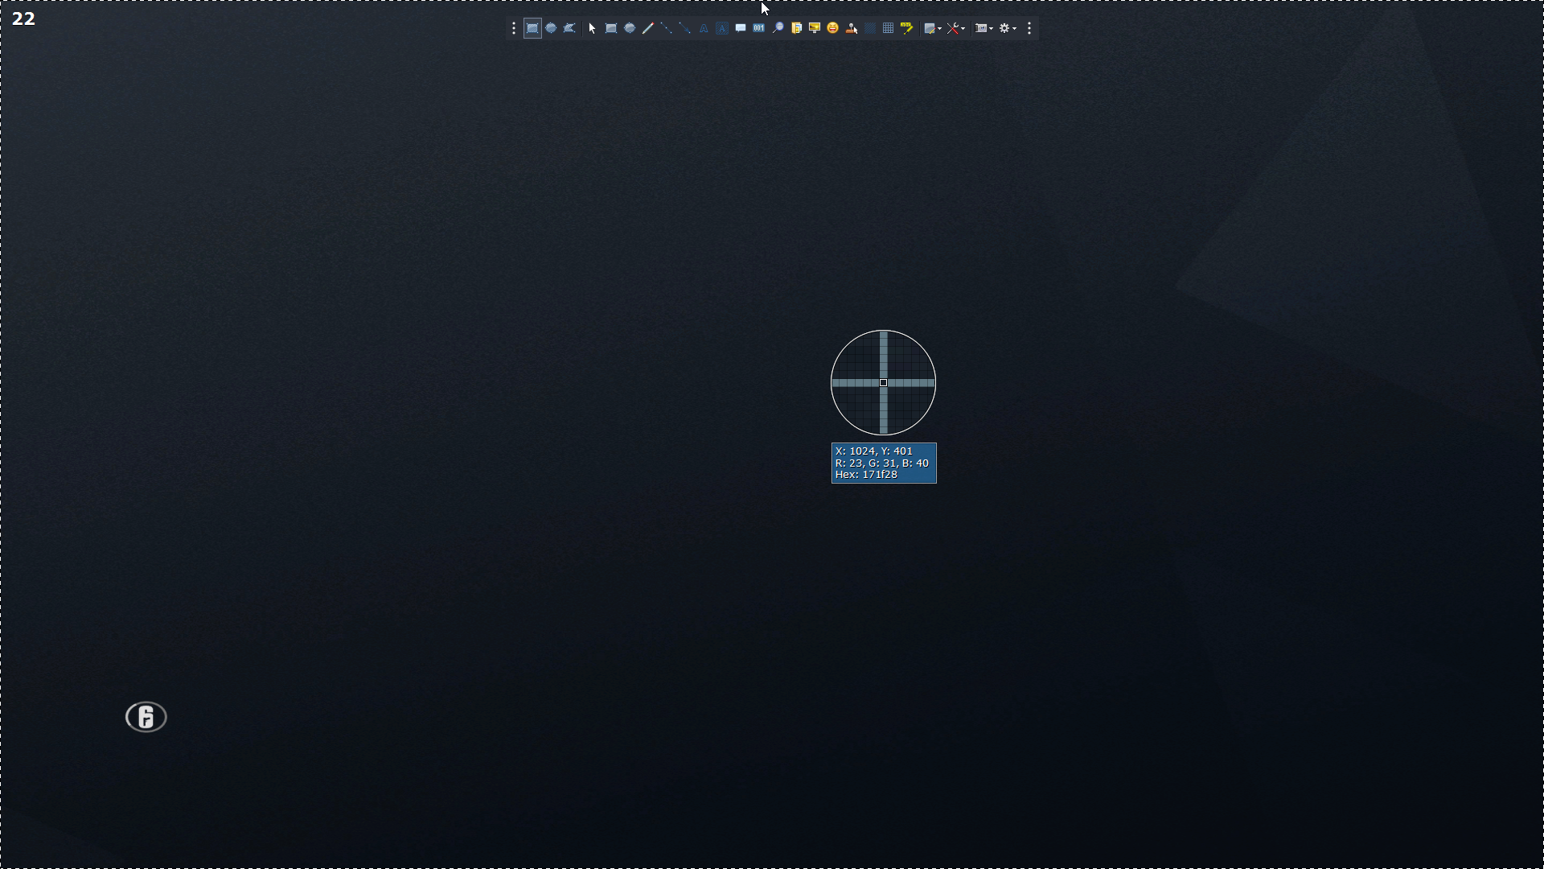Viewport: 1544px width, 869px height.
Task: Select the cursor pointer tool
Action: coord(593,28)
